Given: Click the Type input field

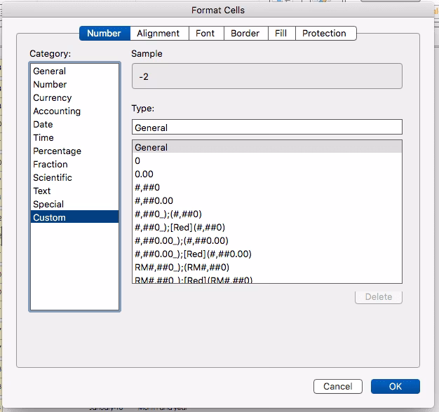Looking at the screenshot, I should coord(267,128).
